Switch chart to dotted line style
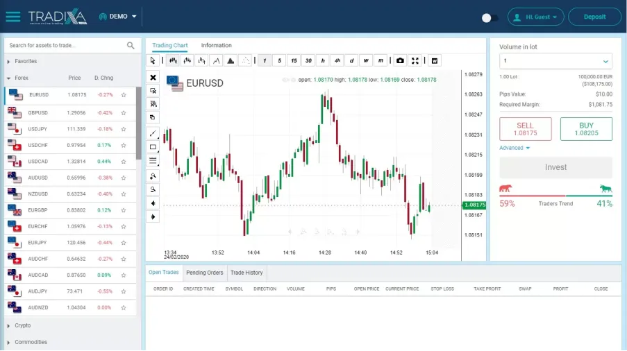627x351 pixels. coord(245,60)
